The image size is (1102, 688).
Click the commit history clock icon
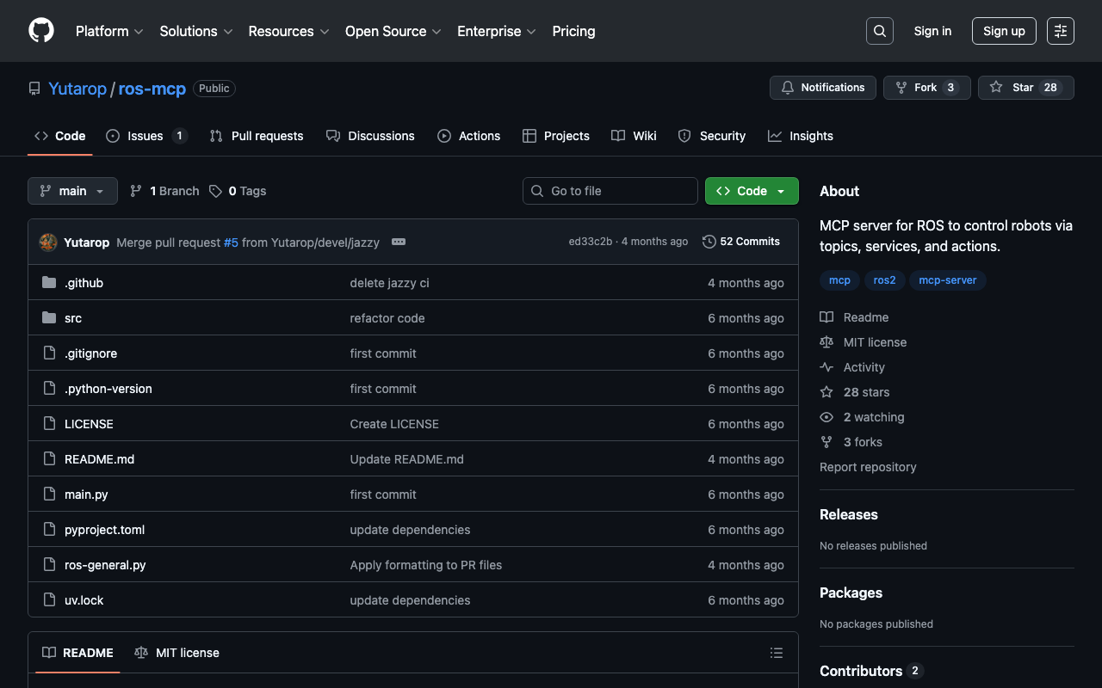709,242
